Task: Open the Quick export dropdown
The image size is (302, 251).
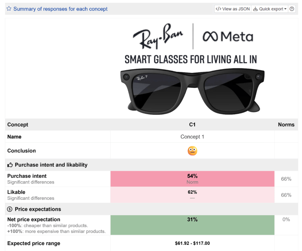Action: (270, 9)
